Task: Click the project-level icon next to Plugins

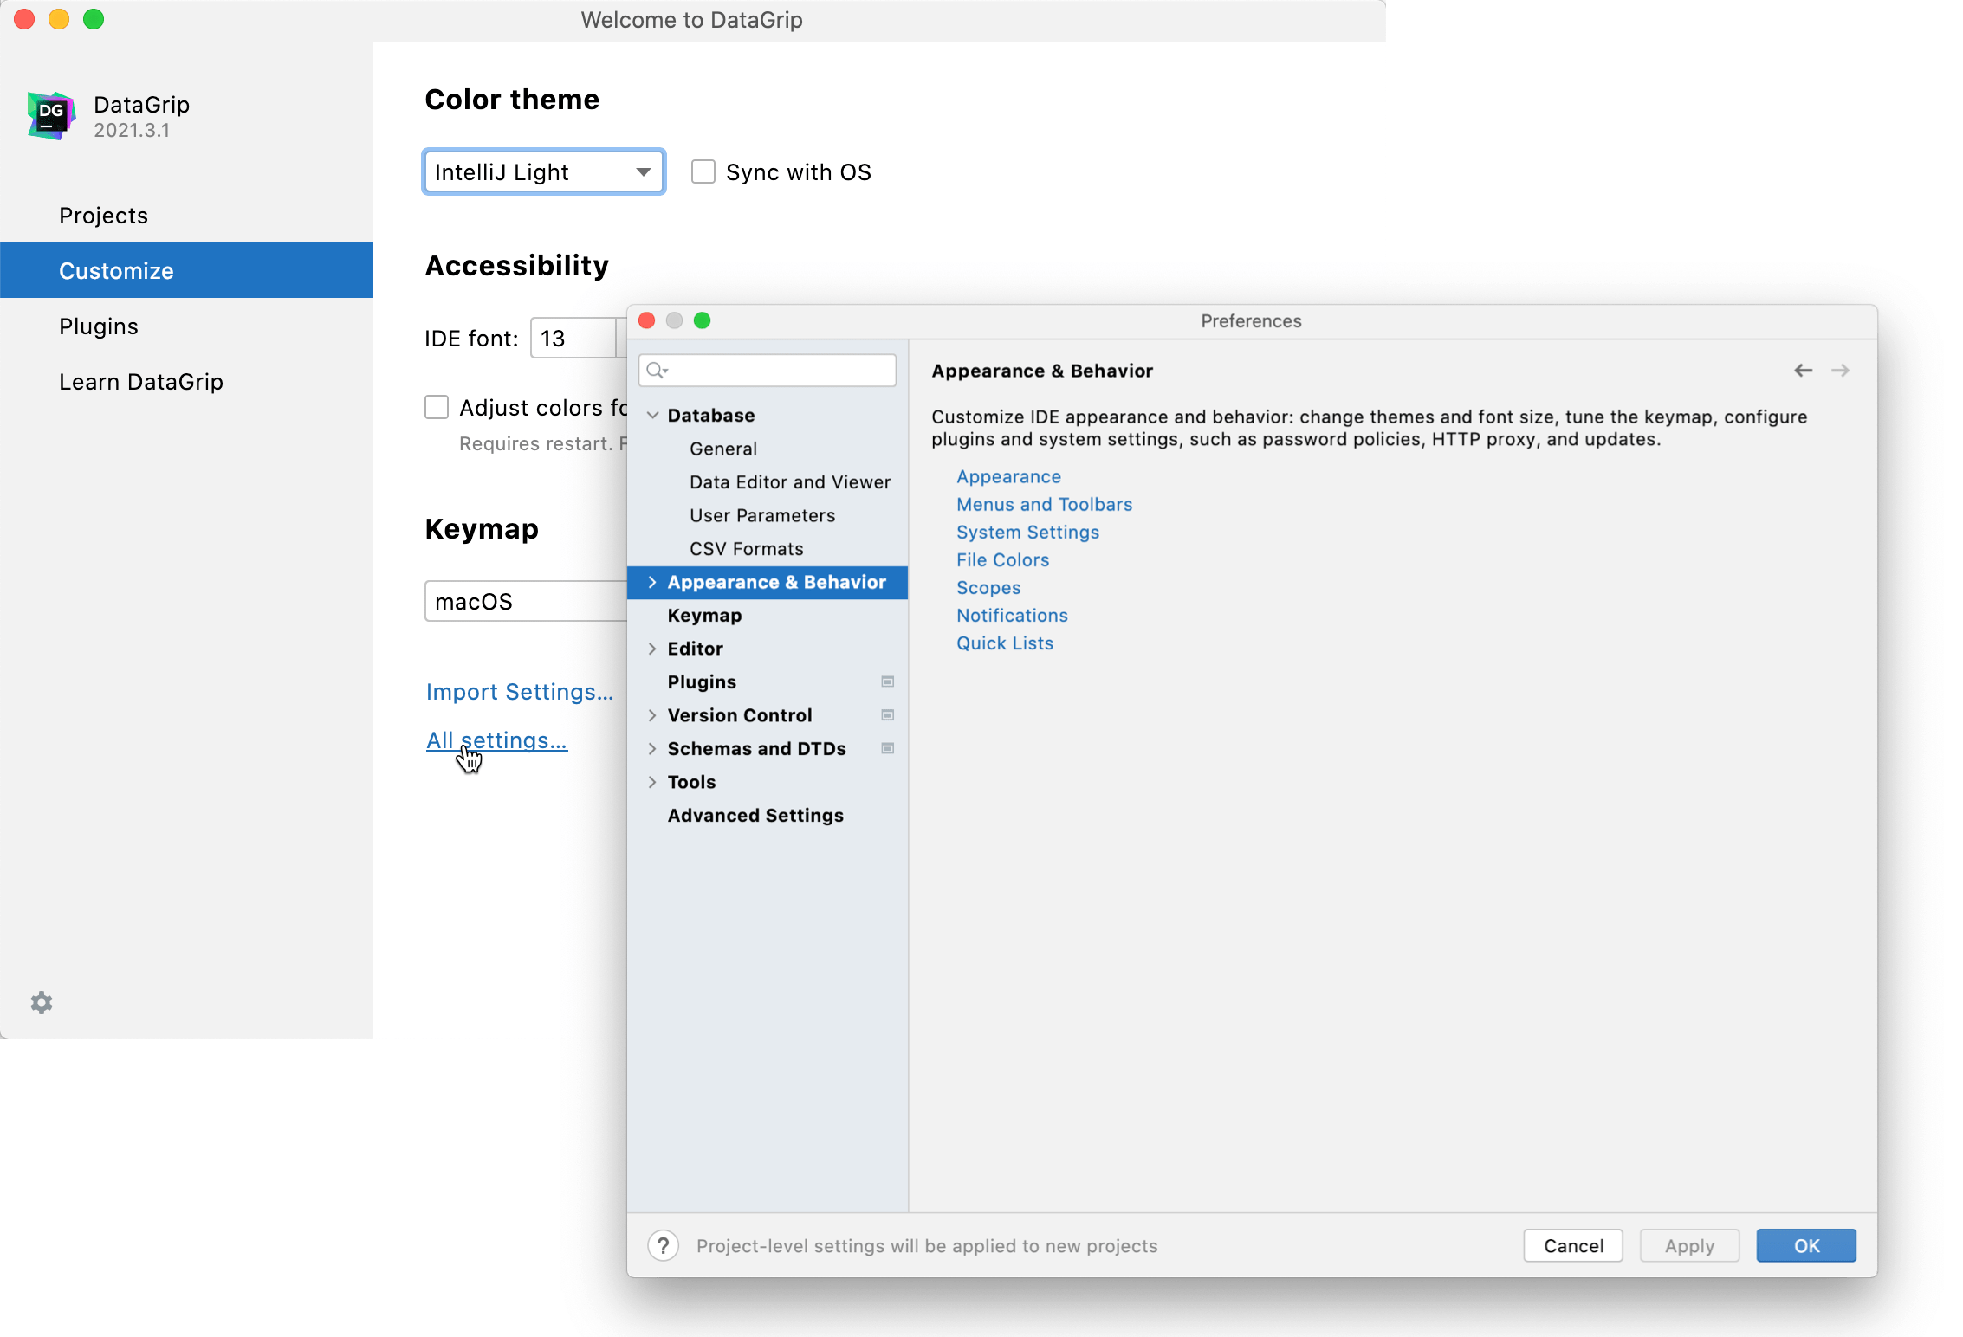Action: (888, 682)
